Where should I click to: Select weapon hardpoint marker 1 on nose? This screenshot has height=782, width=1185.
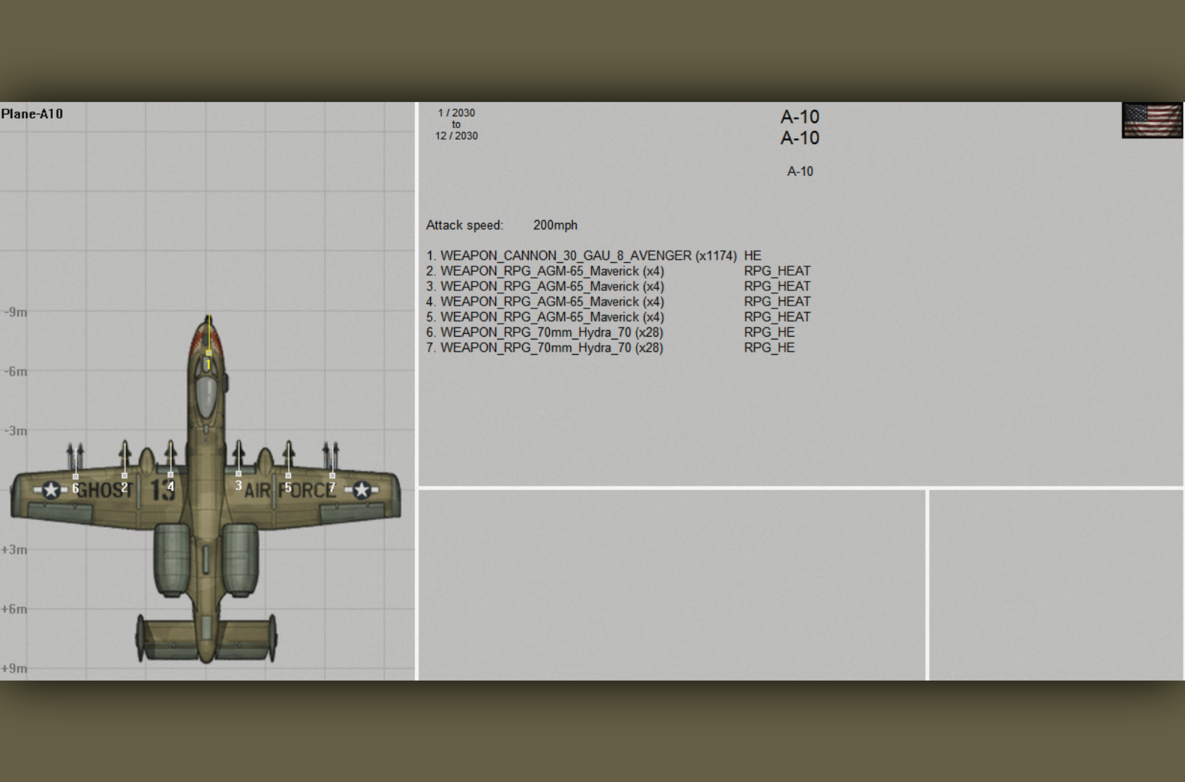208,354
